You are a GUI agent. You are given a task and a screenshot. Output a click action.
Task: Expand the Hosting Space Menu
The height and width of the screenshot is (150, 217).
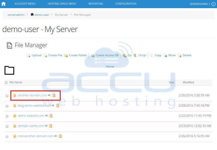pyautogui.click(x=62, y=4)
